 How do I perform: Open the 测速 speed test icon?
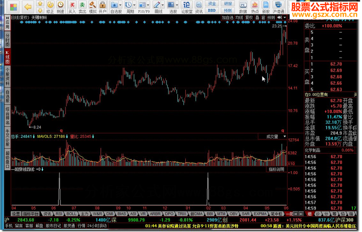[x=60, y=7]
